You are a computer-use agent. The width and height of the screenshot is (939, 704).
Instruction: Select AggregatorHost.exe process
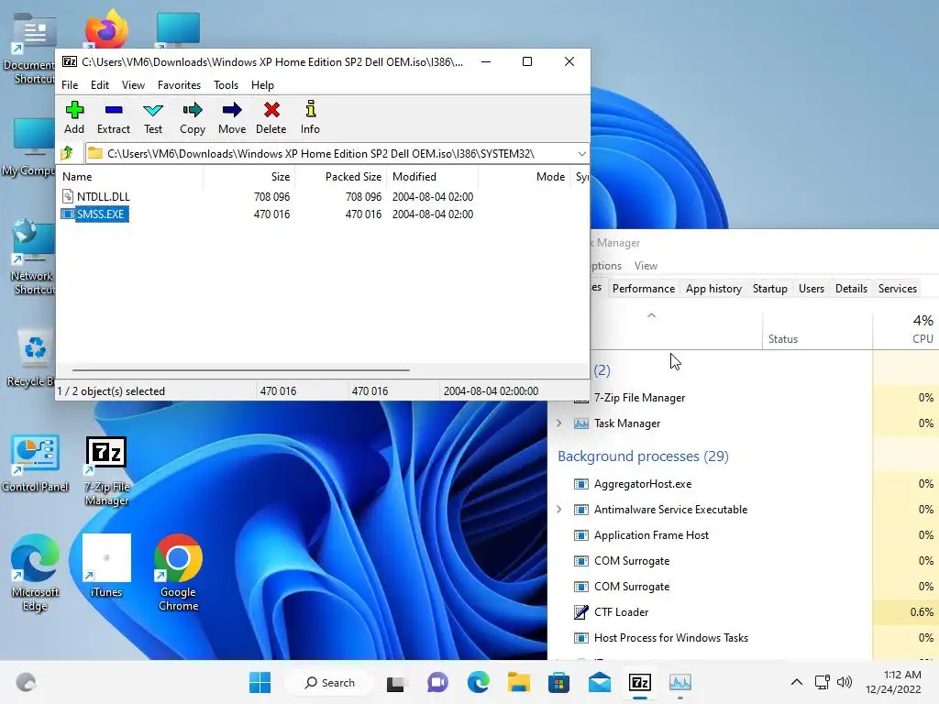pos(743,484)
